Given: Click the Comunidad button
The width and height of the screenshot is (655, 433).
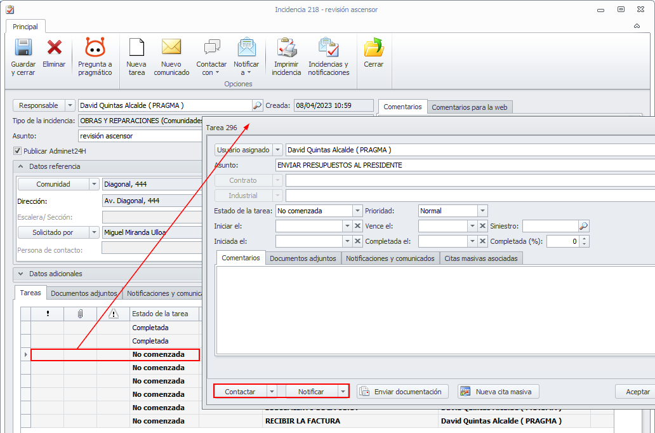Looking at the screenshot, I should point(53,184).
